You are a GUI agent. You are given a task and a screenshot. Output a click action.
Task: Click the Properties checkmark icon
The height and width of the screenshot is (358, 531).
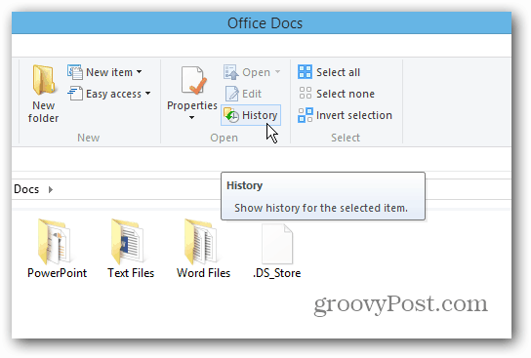[x=193, y=81]
